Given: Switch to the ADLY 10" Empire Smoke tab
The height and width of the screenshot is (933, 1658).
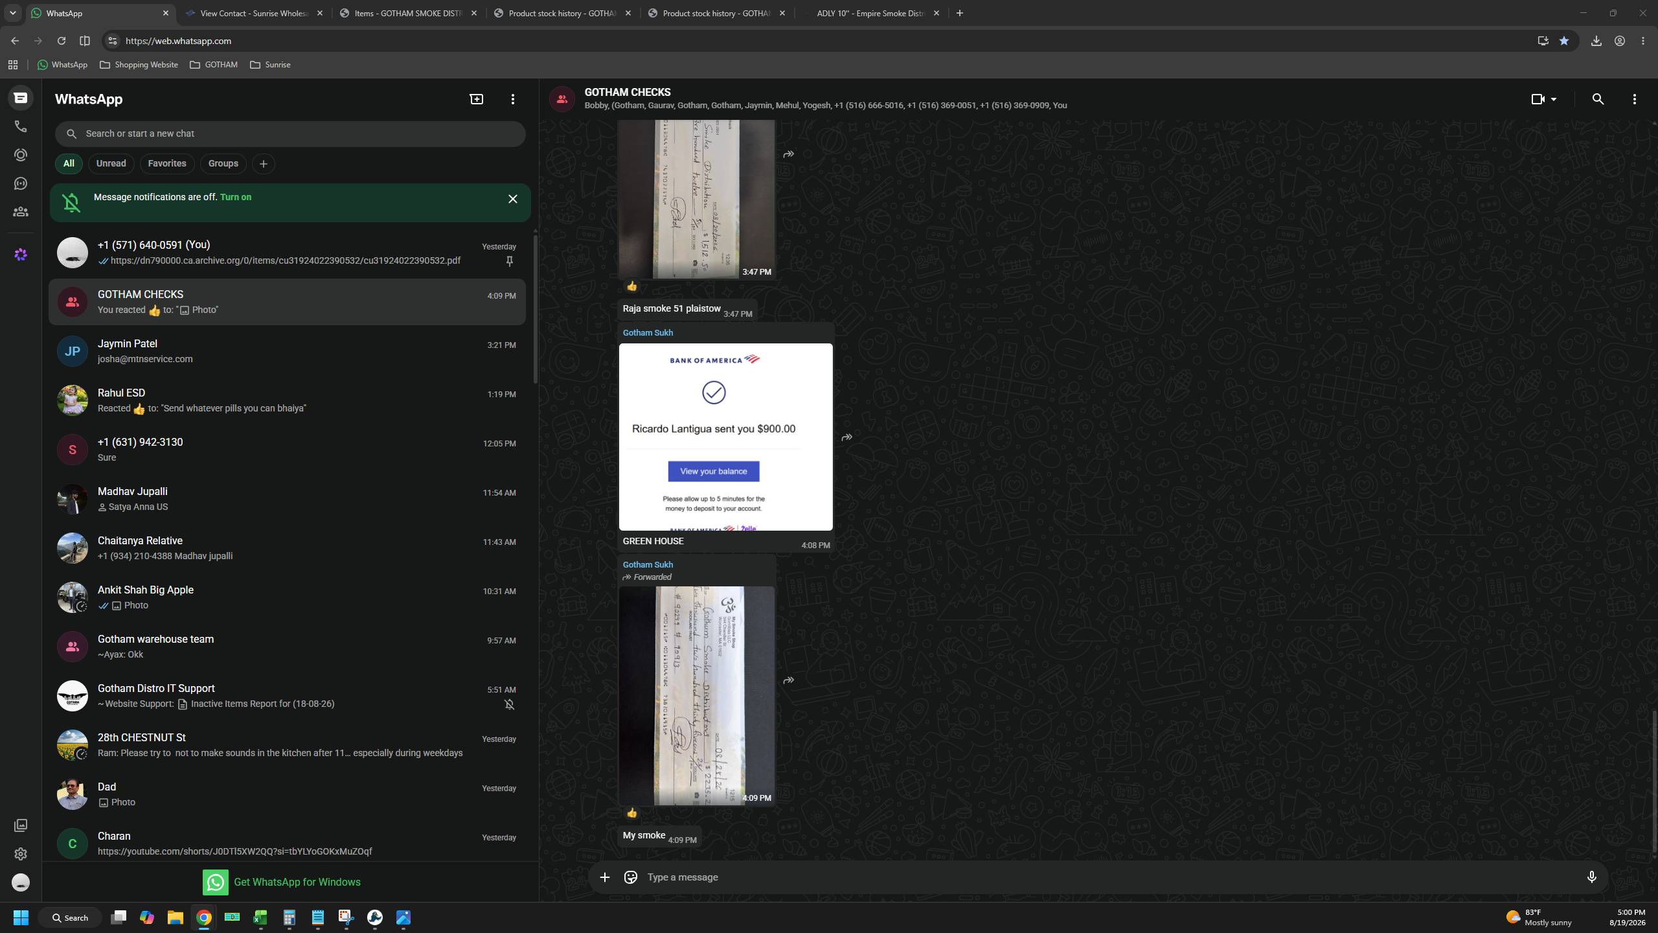Looking at the screenshot, I should click(870, 13).
